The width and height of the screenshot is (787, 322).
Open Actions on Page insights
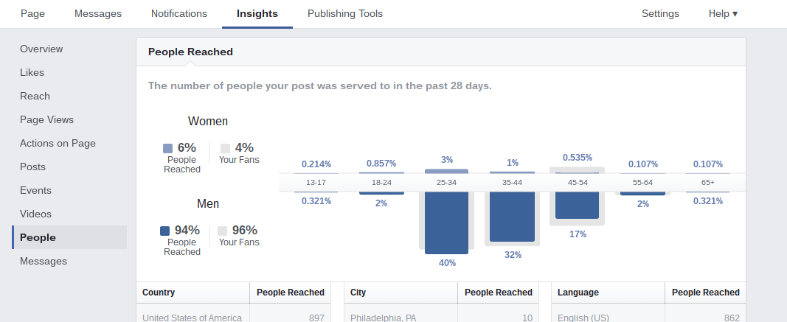click(58, 144)
